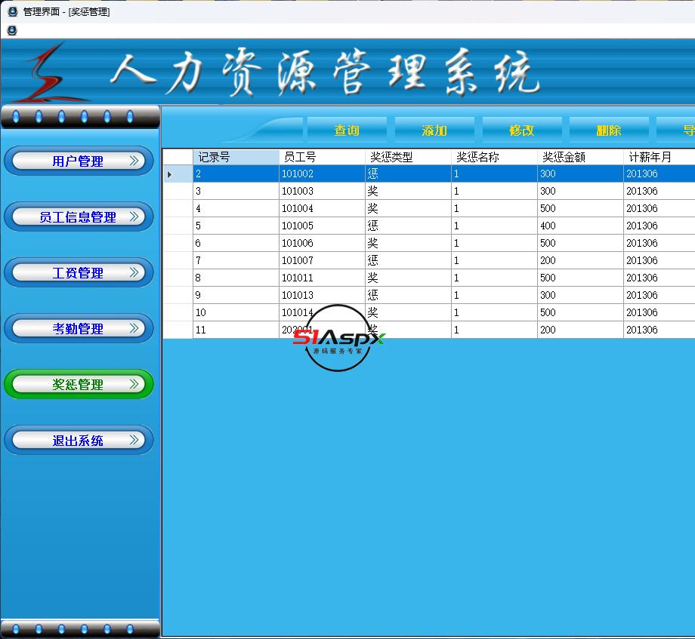Click 201306 in employee 101014's row

[659, 312]
